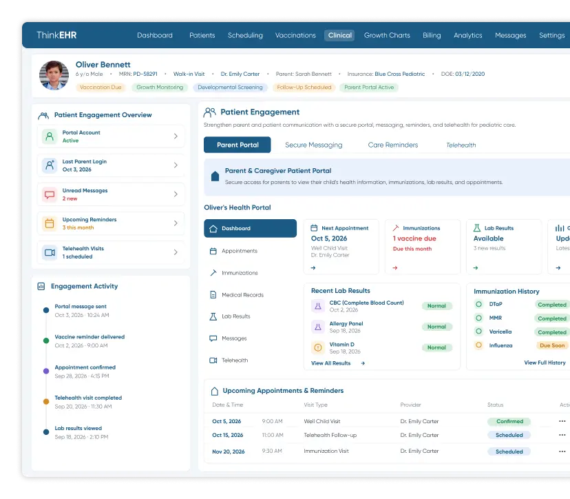The height and width of the screenshot is (499, 570).
Task: Open the Vaccinations nav item
Action: (x=295, y=35)
